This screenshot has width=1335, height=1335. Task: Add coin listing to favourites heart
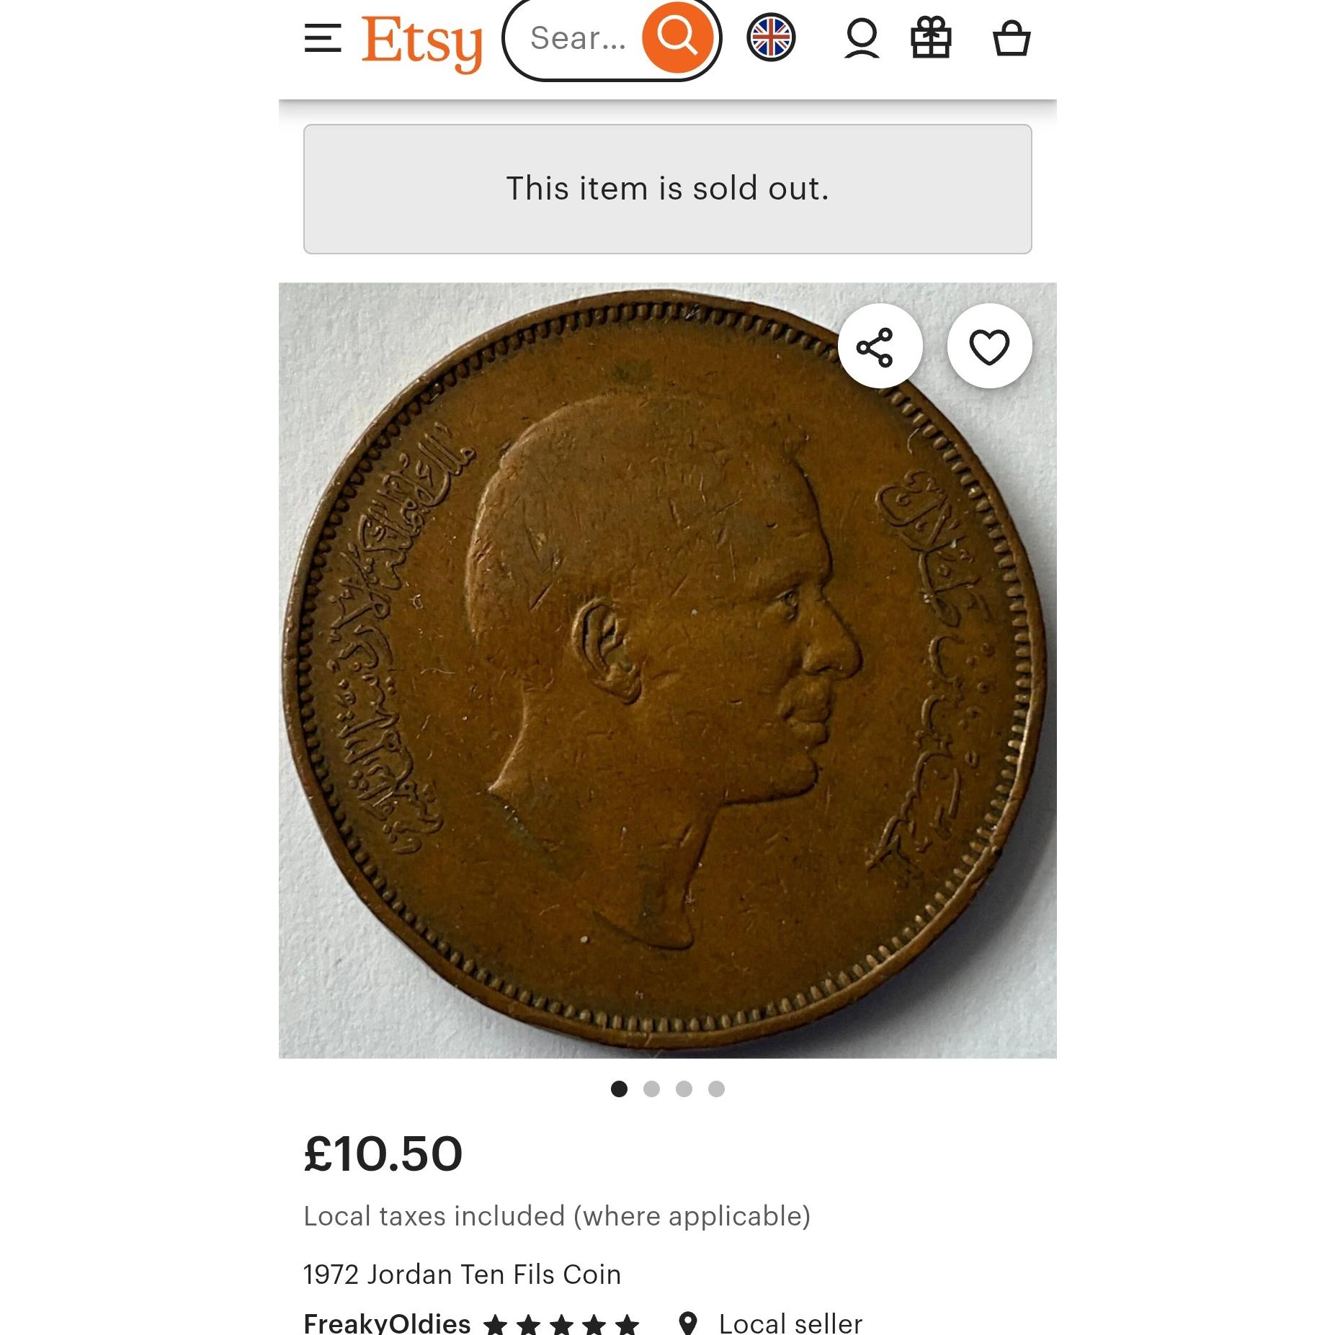click(989, 347)
